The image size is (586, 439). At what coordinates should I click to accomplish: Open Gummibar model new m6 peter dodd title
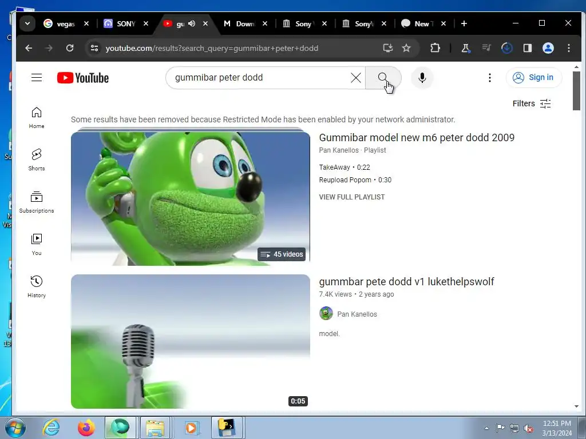417,138
